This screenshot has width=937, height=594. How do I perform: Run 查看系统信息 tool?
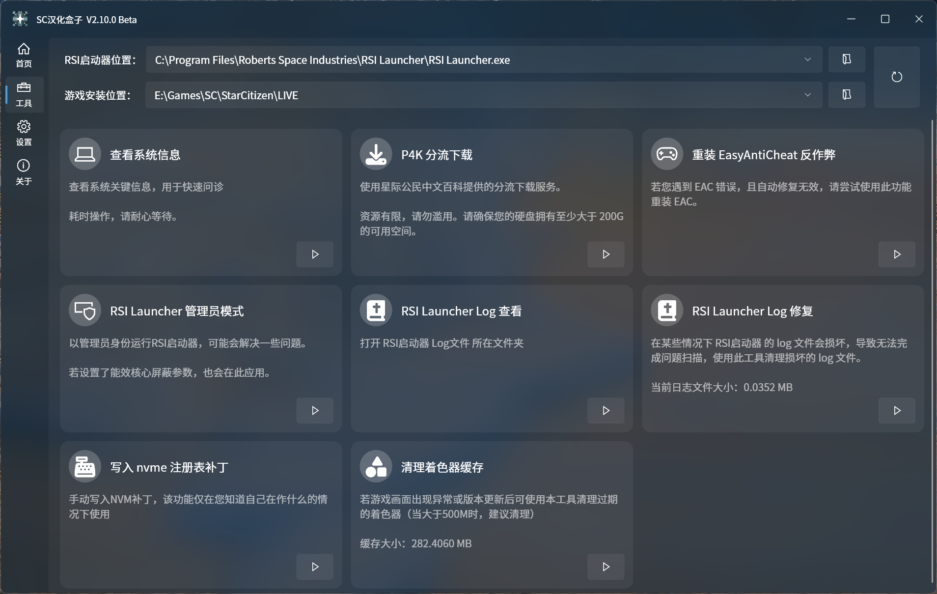(x=315, y=255)
